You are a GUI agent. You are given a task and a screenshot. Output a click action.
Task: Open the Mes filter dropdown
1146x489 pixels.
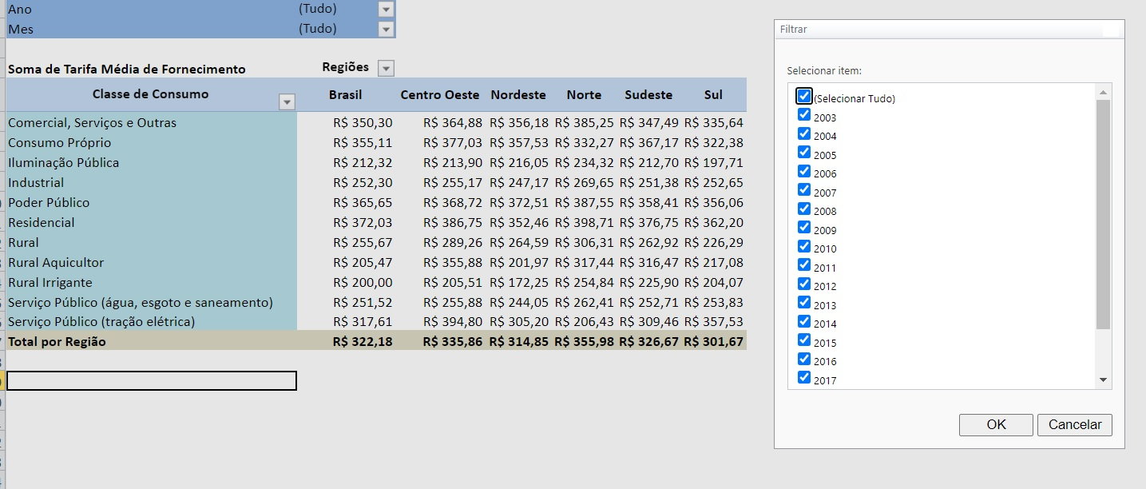pos(387,30)
